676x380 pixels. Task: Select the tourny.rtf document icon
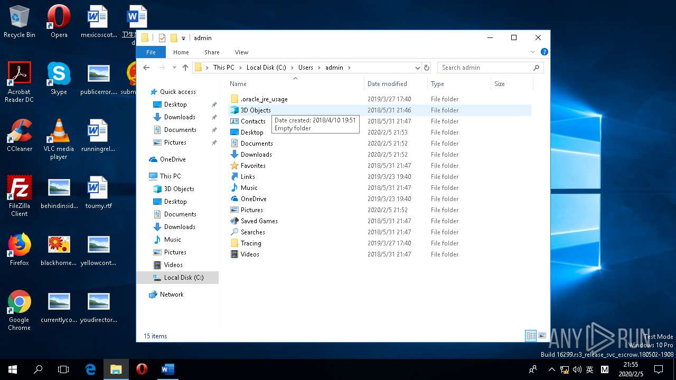(98, 192)
